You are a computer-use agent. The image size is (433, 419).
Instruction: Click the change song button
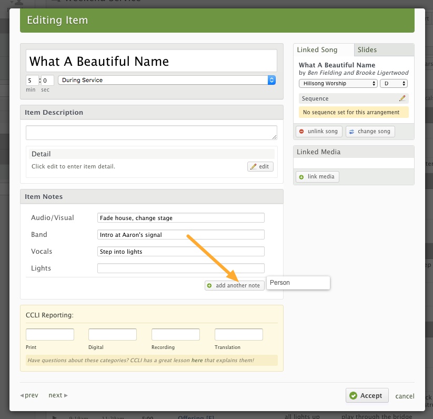click(x=370, y=132)
